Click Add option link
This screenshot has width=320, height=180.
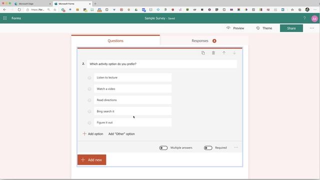(x=93, y=134)
